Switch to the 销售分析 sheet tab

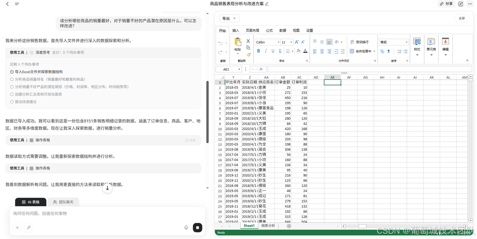click(x=268, y=226)
